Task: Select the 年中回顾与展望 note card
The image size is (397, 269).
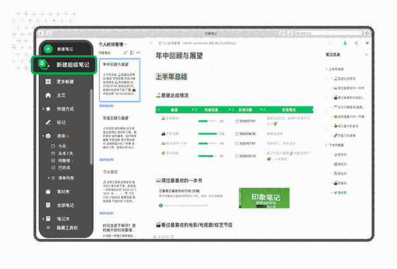Action: (120, 80)
